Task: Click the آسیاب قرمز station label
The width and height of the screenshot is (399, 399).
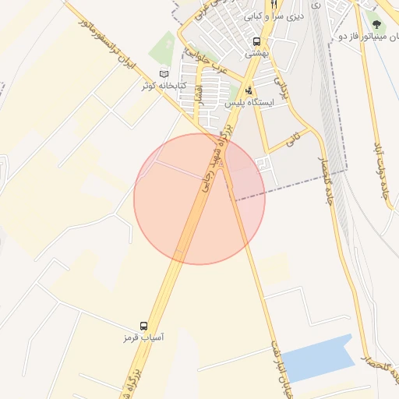Action: tap(143, 337)
